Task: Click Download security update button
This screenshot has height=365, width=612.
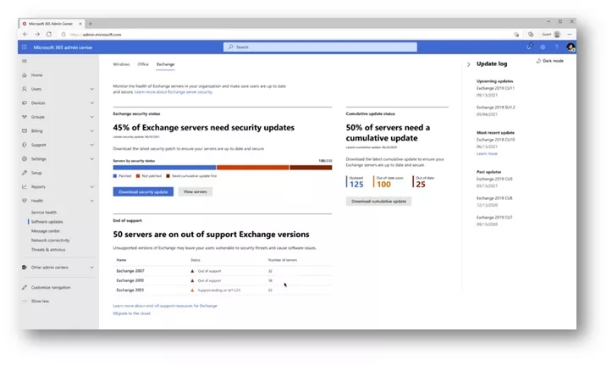Action: (x=143, y=191)
